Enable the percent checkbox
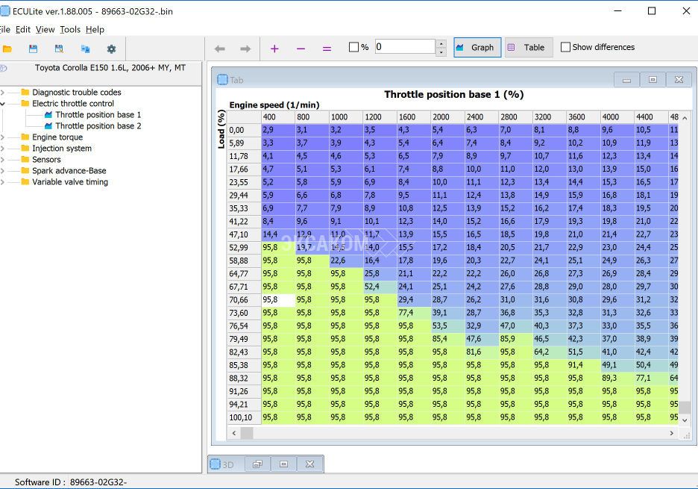 [354, 47]
